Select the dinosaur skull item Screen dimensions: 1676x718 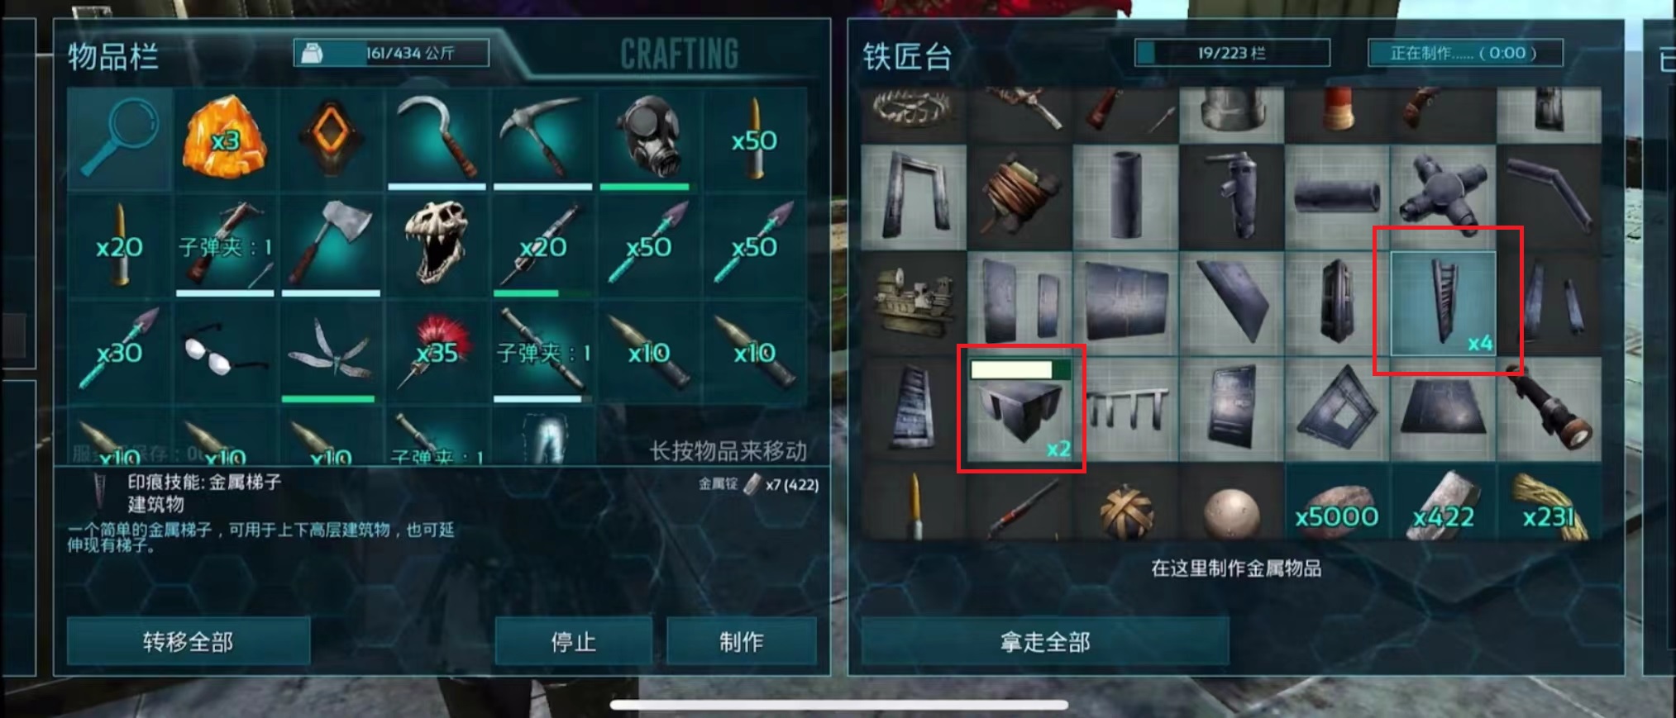pyautogui.click(x=437, y=246)
